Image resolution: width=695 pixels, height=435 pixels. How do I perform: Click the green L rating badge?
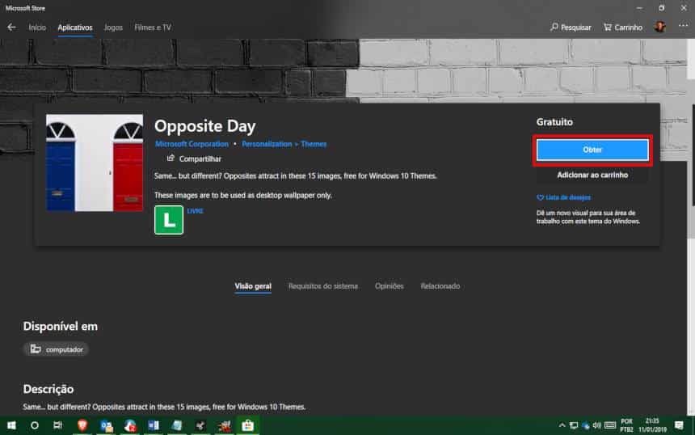169,220
